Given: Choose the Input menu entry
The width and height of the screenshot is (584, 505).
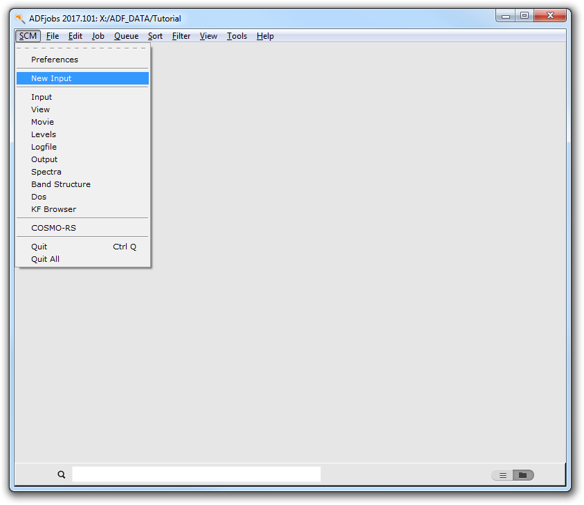Looking at the screenshot, I should pyautogui.click(x=42, y=97).
